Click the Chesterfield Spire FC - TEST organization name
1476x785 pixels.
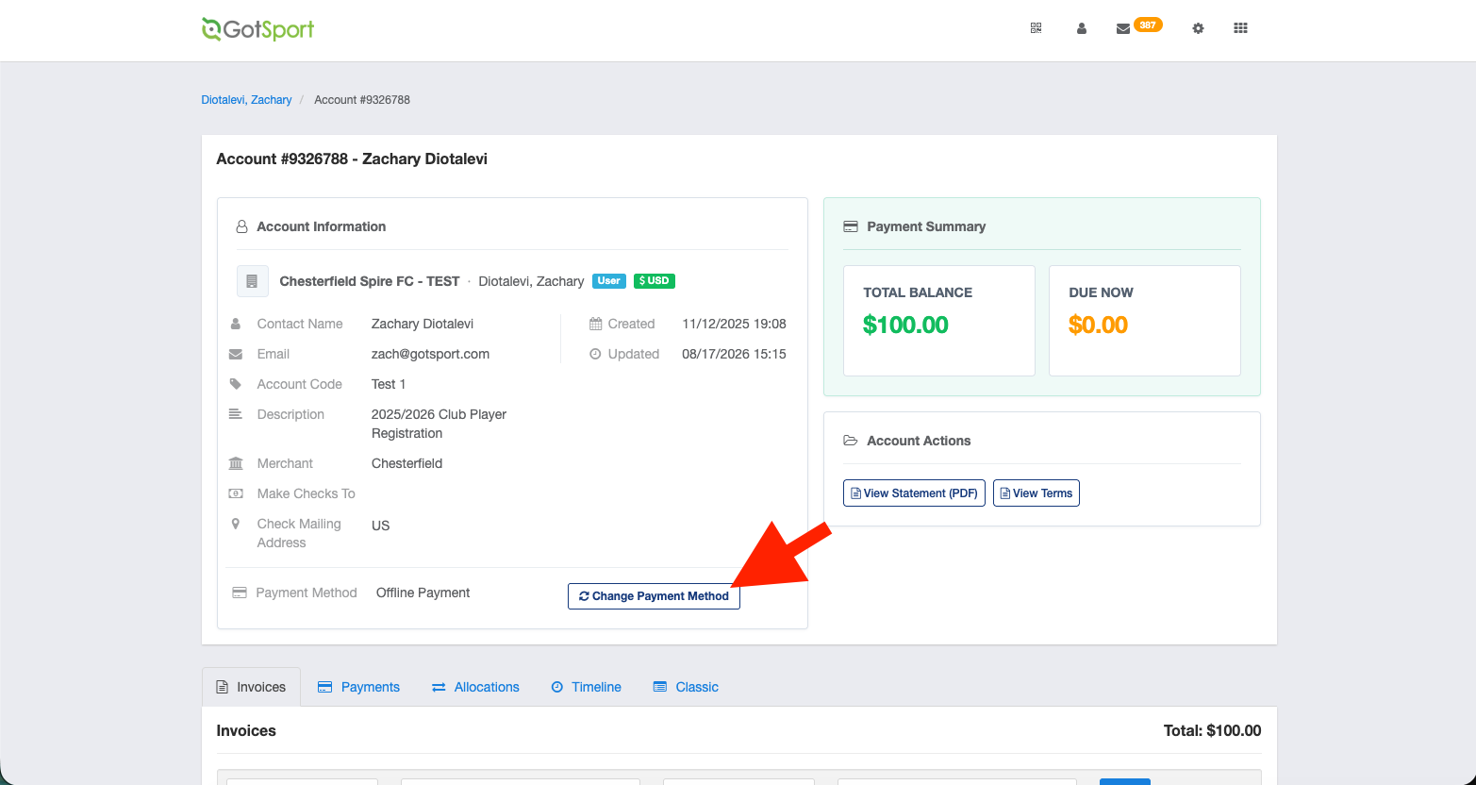click(370, 281)
